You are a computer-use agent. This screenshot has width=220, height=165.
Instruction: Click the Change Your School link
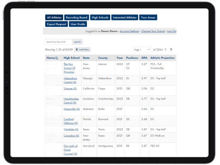pos(153,31)
